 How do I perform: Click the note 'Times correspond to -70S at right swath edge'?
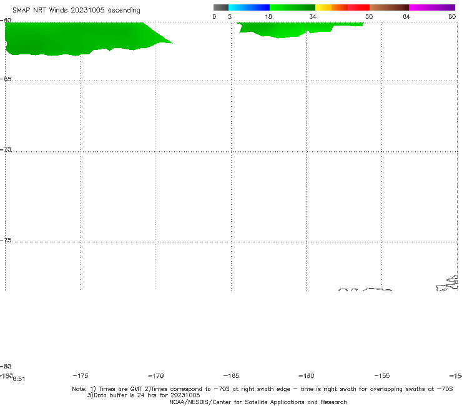coord(220,389)
